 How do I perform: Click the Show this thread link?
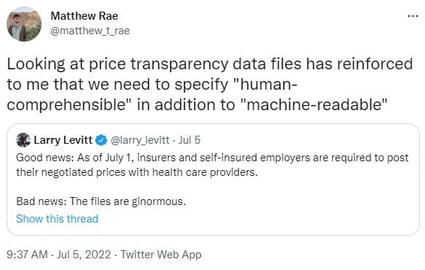point(57,218)
